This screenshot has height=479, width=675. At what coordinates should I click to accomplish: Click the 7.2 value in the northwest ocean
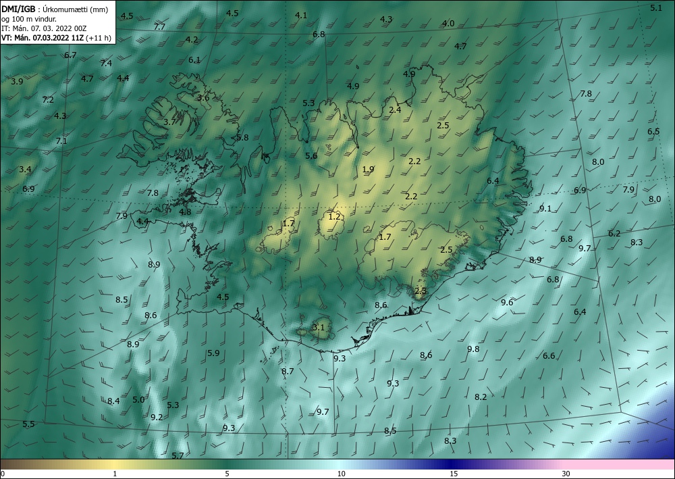click(48, 100)
